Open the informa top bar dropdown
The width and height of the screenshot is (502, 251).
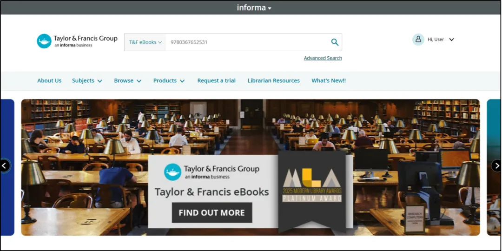pyautogui.click(x=254, y=8)
